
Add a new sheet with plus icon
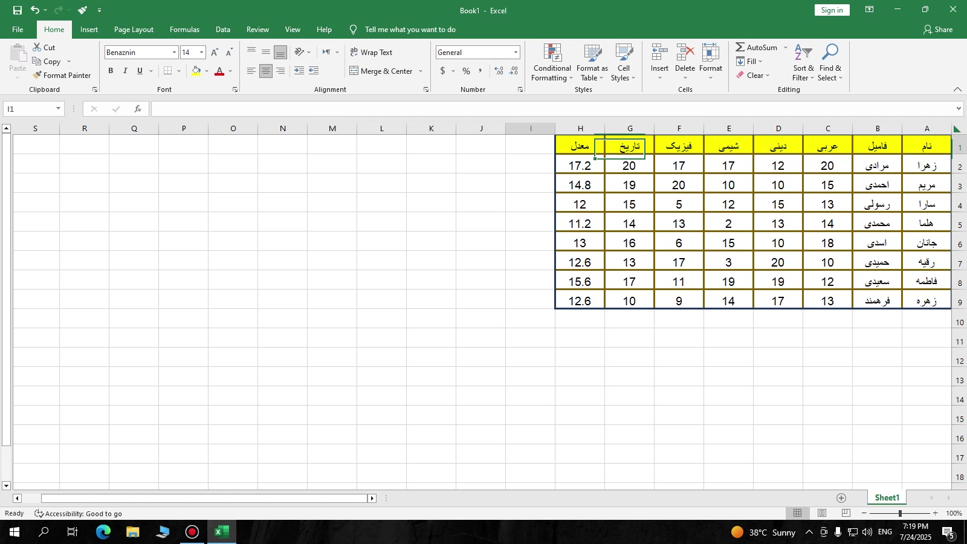(841, 498)
